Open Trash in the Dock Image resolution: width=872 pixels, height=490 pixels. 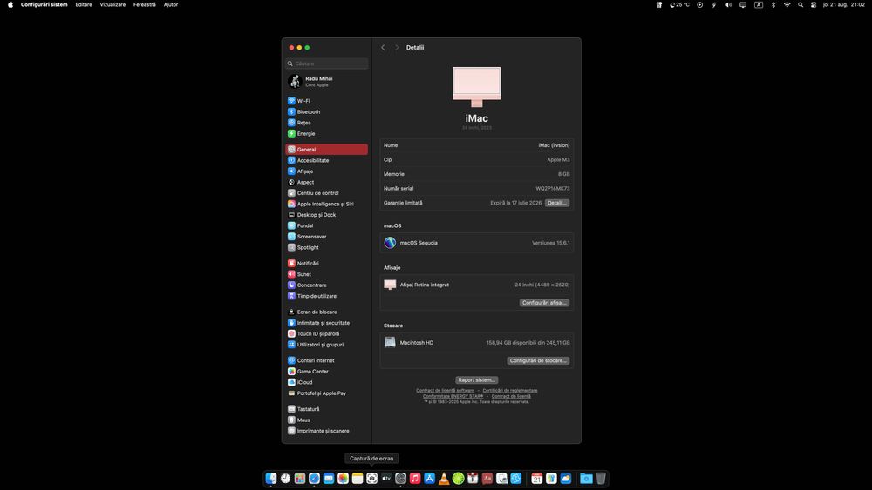[x=601, y=479]
